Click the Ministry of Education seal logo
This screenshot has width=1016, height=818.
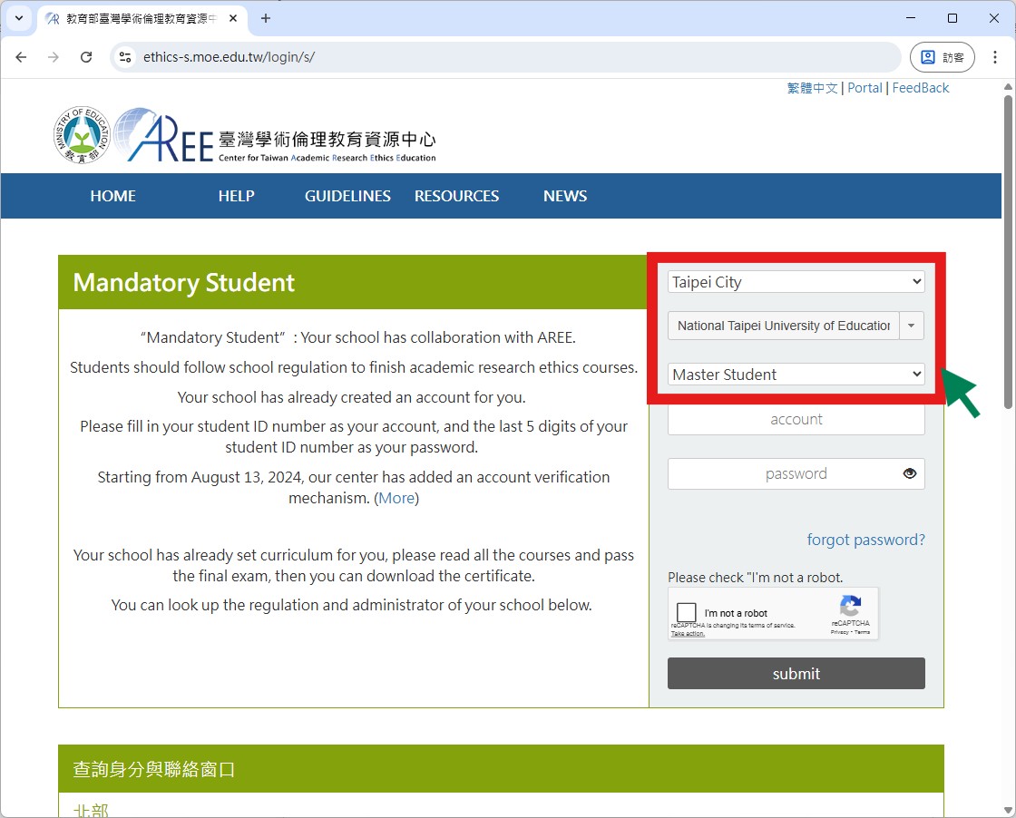(x=81, y=134)
